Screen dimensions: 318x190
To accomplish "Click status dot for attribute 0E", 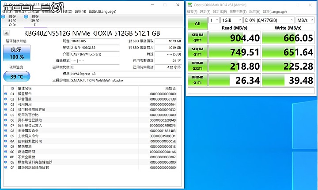I will pyautogui.click(x=6, y=162).
